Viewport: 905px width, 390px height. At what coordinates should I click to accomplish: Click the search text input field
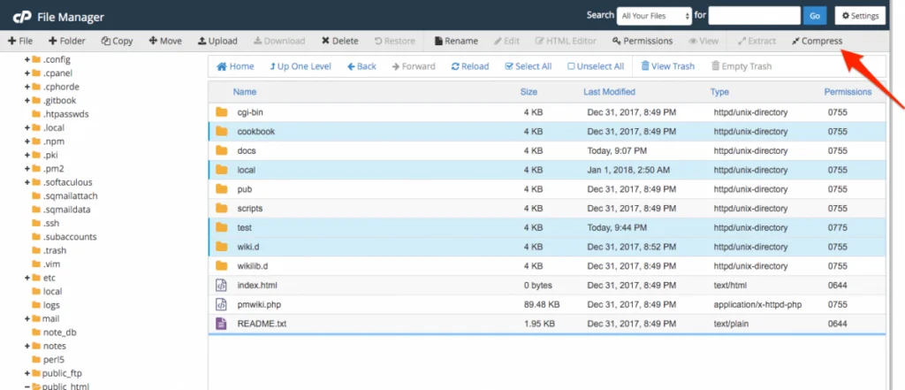click(754, 16)
